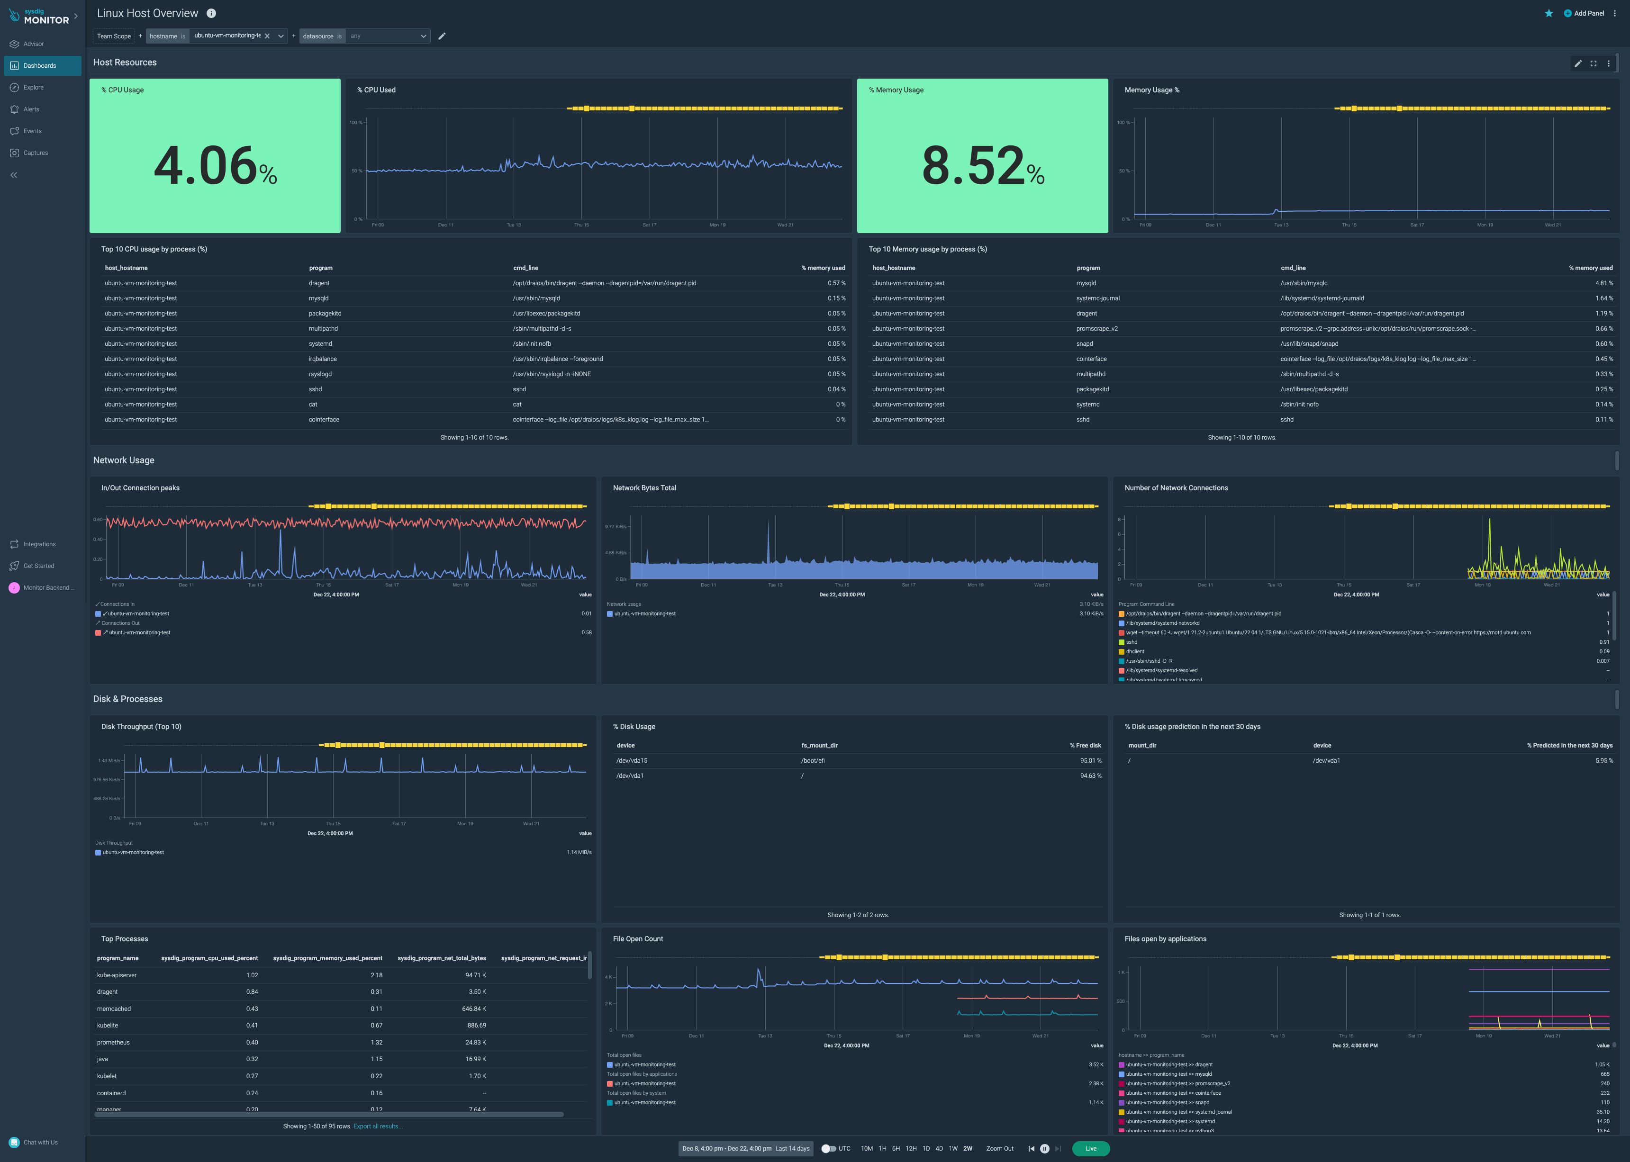Toggle the UTC time switch

[828, 1148]
